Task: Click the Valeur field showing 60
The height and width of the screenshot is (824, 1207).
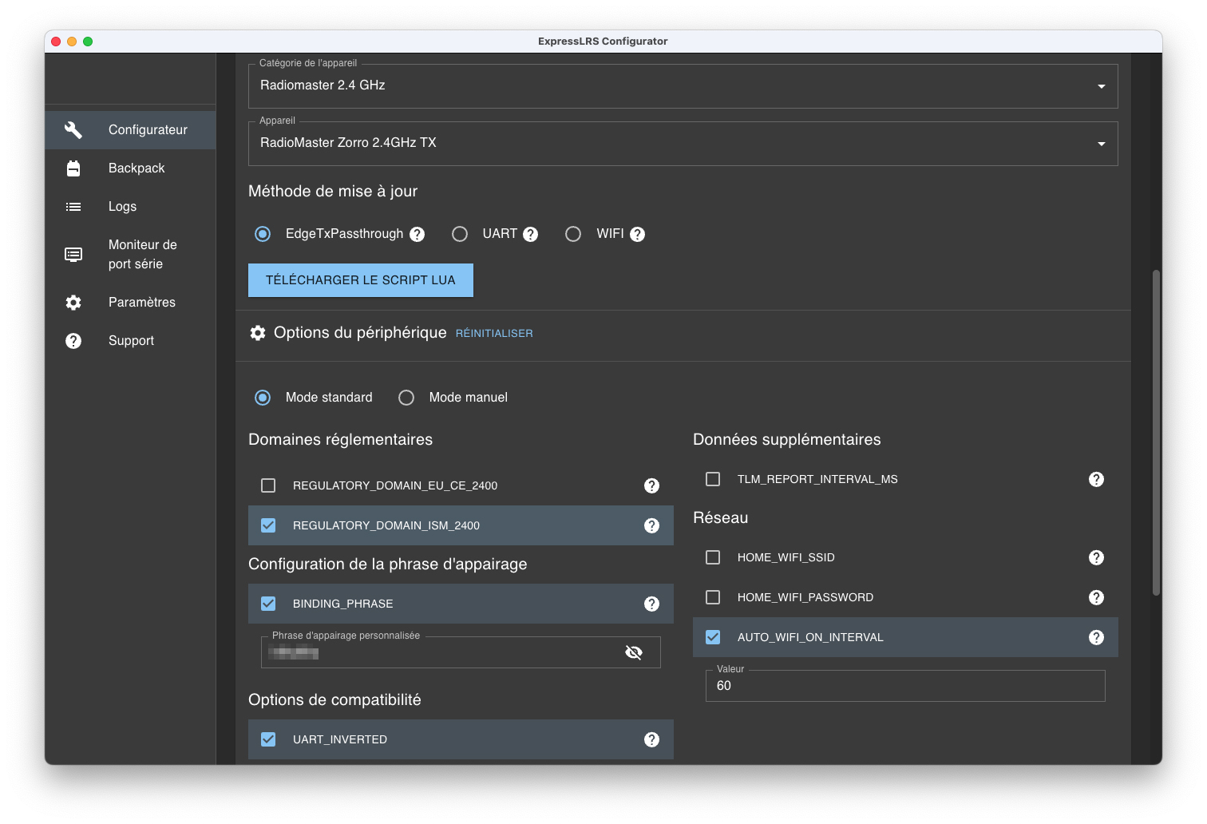Action: (x=905, y=686)
